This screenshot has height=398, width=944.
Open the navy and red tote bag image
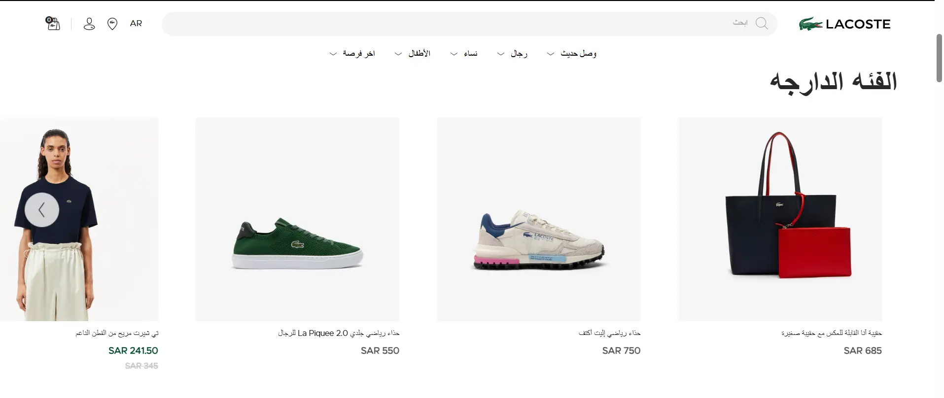point(780,219)
